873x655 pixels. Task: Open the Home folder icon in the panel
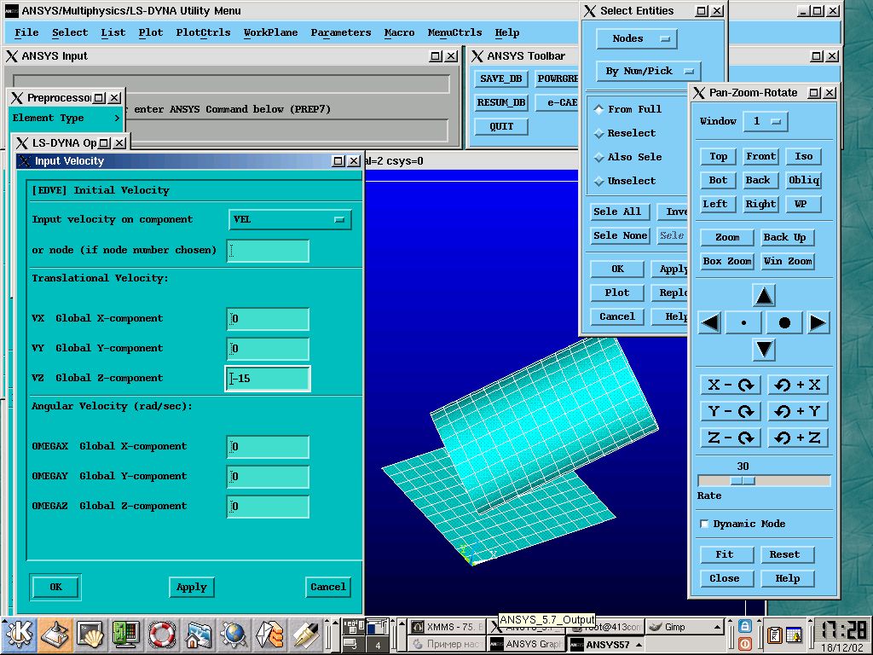point(198,634)
